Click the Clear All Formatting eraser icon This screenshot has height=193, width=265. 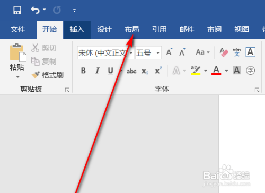(x=224, y=52)
